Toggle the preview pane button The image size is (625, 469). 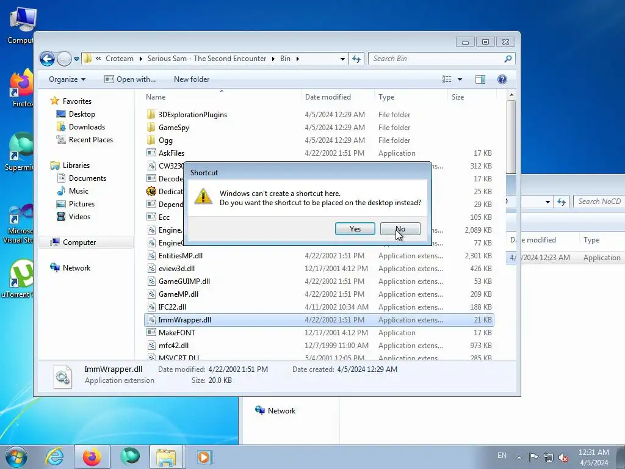pyautogui.click(x=480, y=79)
